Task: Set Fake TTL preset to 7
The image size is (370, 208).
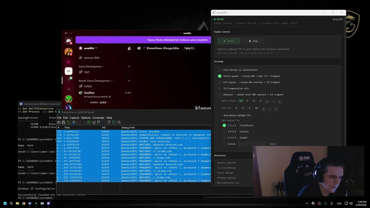Action: click(249, 108)
